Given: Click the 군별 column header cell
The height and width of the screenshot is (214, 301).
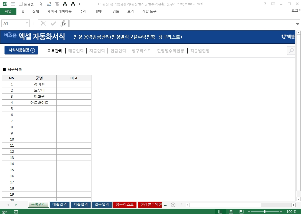Looking at the screenshot, I should pyautogui.click(x=39, y=78).
